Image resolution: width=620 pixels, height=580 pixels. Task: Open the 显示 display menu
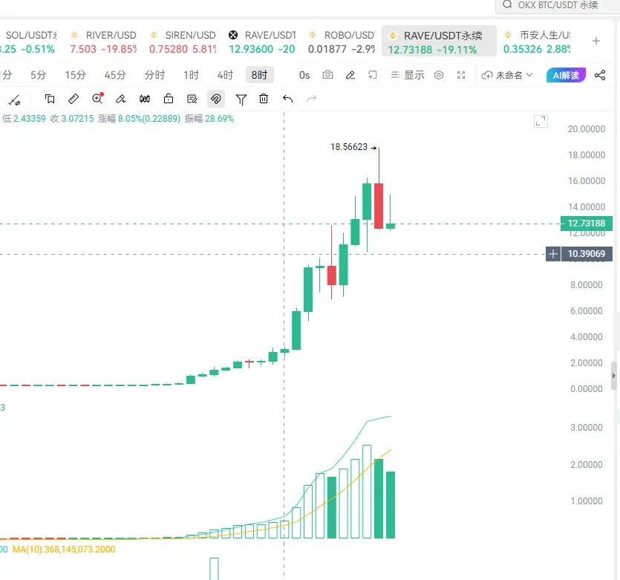coord(408,75)
